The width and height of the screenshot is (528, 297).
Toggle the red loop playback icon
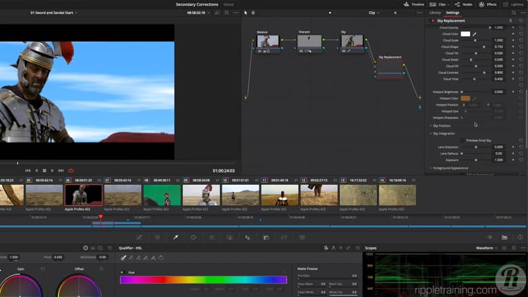[x=71, y=170]
